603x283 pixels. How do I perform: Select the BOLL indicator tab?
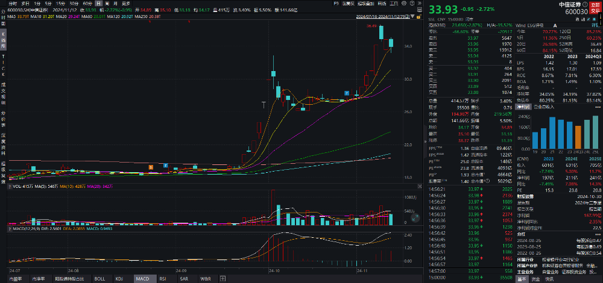[99, 279]
